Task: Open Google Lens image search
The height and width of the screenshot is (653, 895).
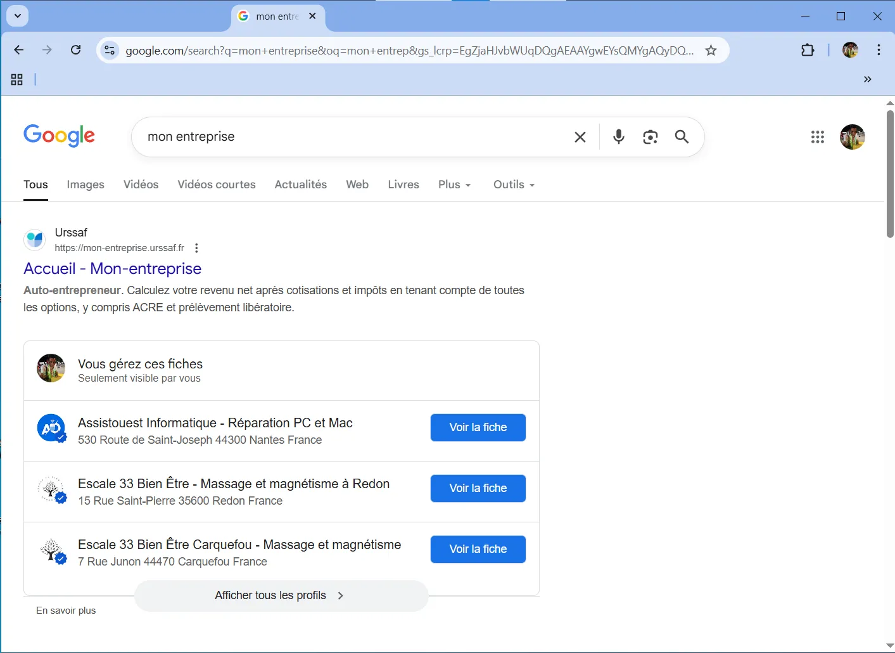Action: click(650, 137)
